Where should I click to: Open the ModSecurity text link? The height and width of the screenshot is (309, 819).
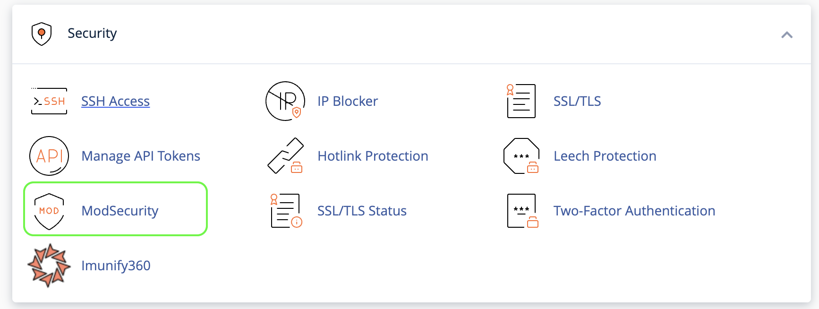(x=119, y=211)
